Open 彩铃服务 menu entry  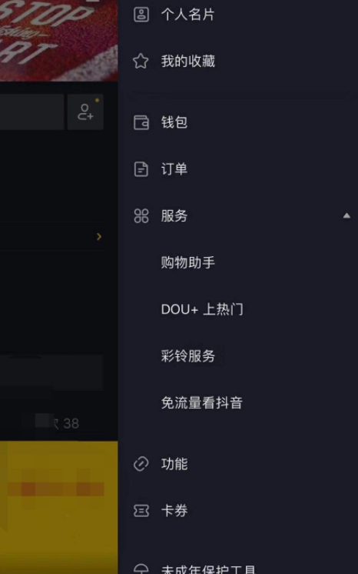pos(188,355)
